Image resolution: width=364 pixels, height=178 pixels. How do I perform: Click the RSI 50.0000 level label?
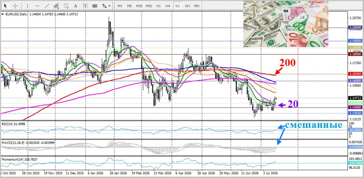pos(355,130)
